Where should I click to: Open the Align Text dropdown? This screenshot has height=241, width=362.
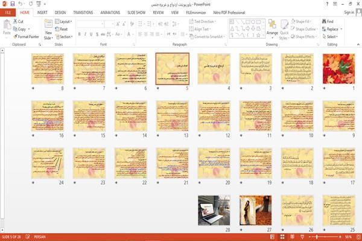(200, 29)
